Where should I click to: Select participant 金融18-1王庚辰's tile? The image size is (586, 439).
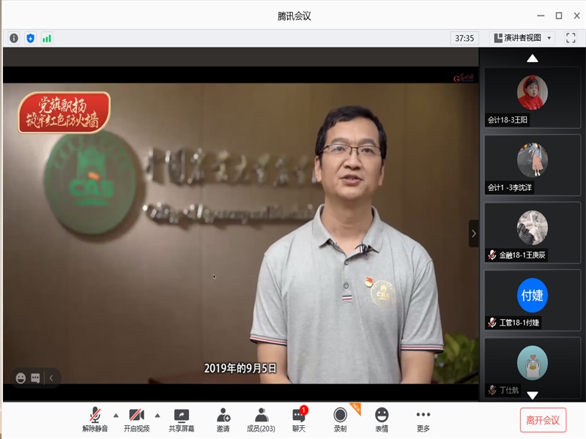(533, 233)
